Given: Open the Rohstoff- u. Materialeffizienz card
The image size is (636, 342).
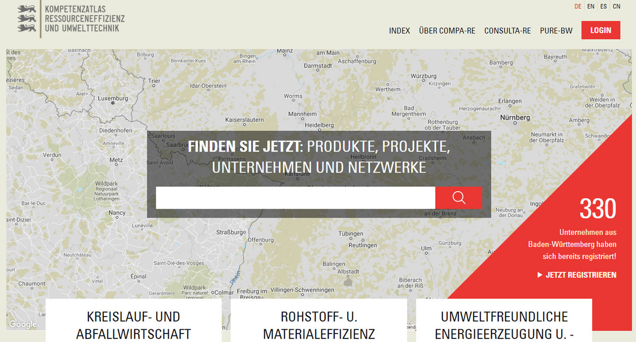Looking at the screenshot, I should tap(319, 320).
